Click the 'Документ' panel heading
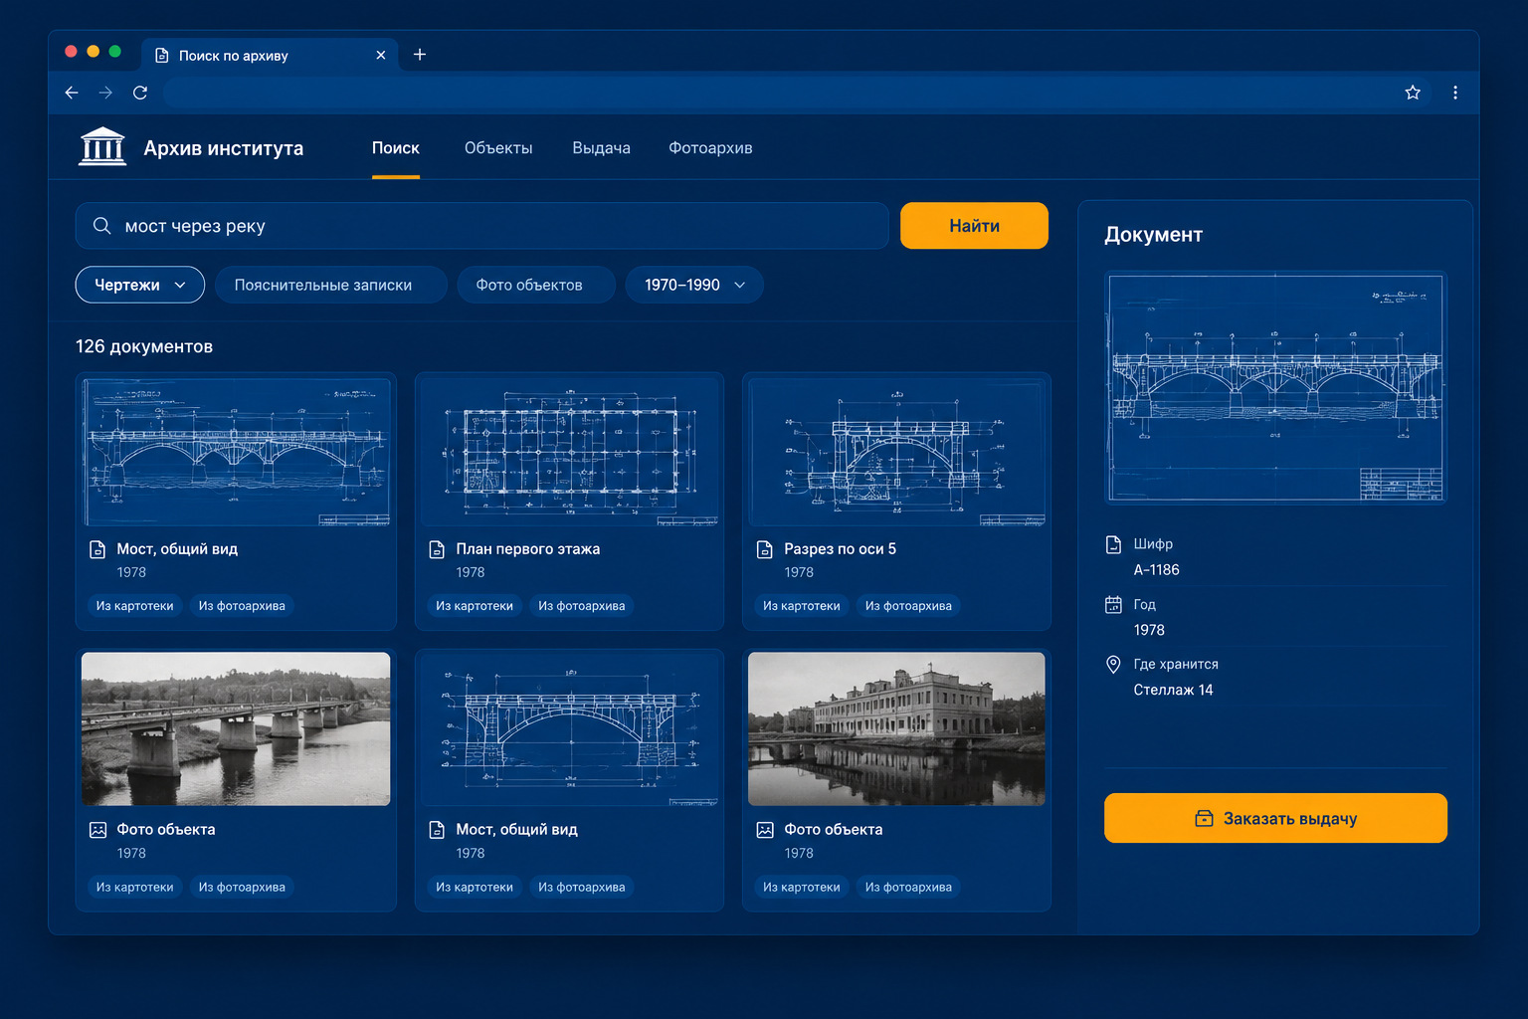Image resolution: width=1528 pixels, height=1019 pixels. pyautogui.click(x=1154, y=235)
